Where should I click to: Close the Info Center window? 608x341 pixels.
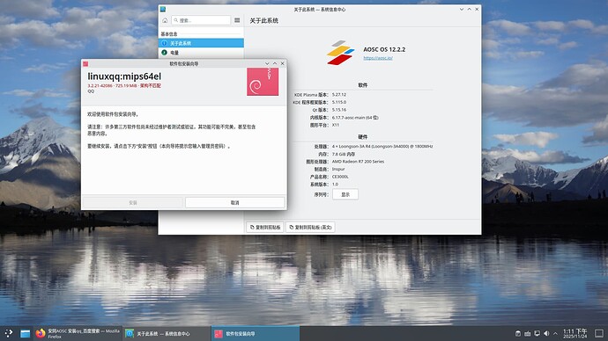coord(477,10)
